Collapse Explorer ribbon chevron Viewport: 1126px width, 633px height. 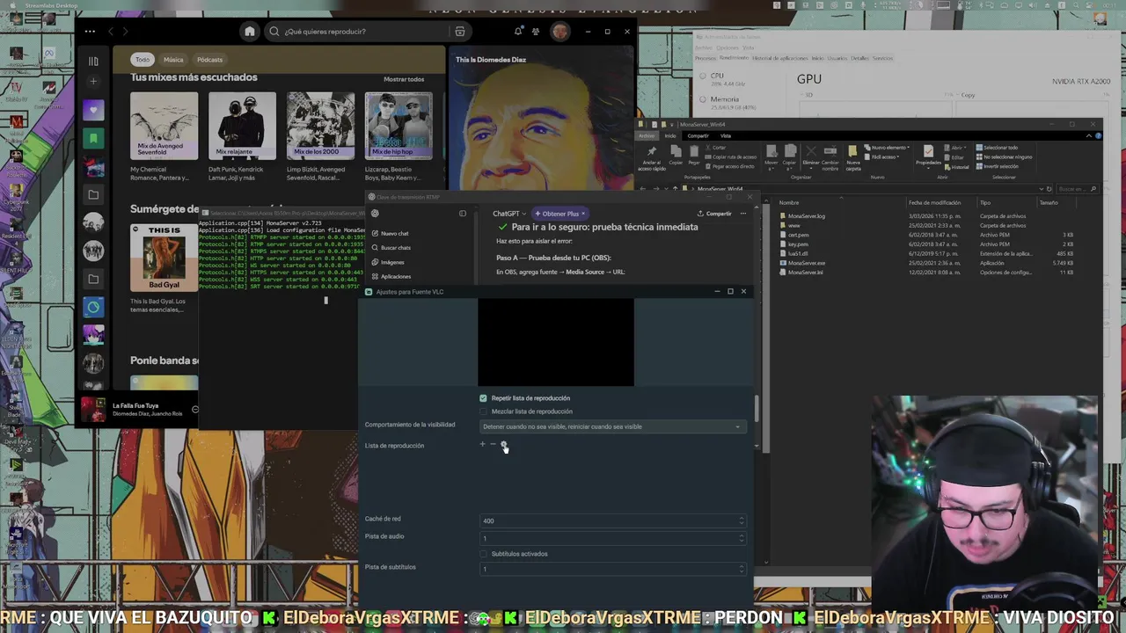click(x=1089, y=135)
